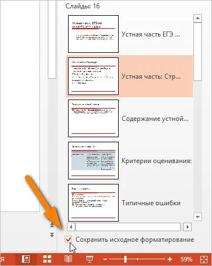Click the 'Критерии оценивания:' slide title
Viewport: 212px width, 266px height.
156,161
